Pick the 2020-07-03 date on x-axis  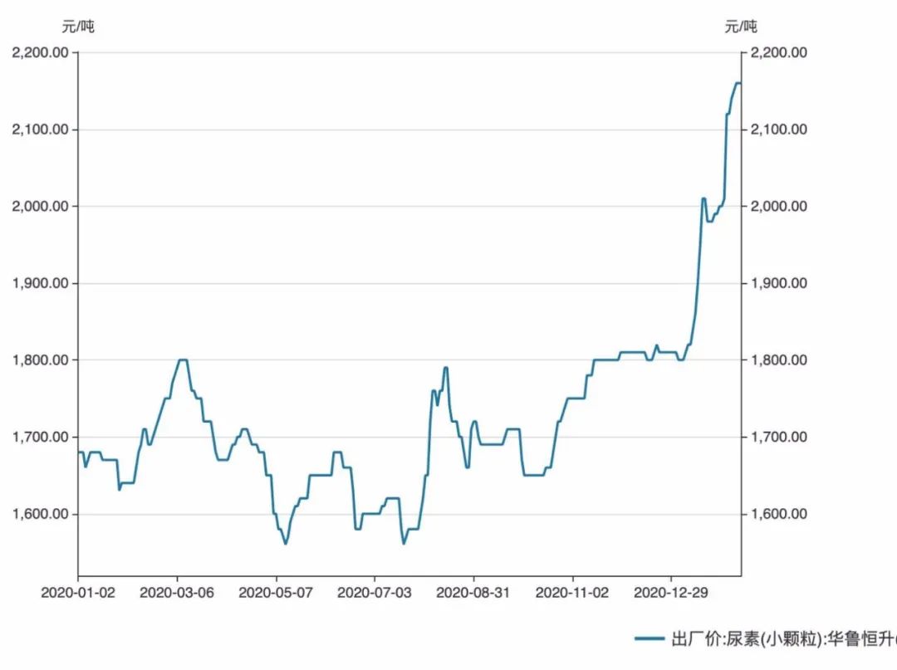(375, 593)
